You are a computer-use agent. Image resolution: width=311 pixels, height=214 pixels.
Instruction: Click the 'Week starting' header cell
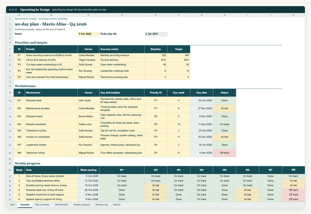click(88, 170)
